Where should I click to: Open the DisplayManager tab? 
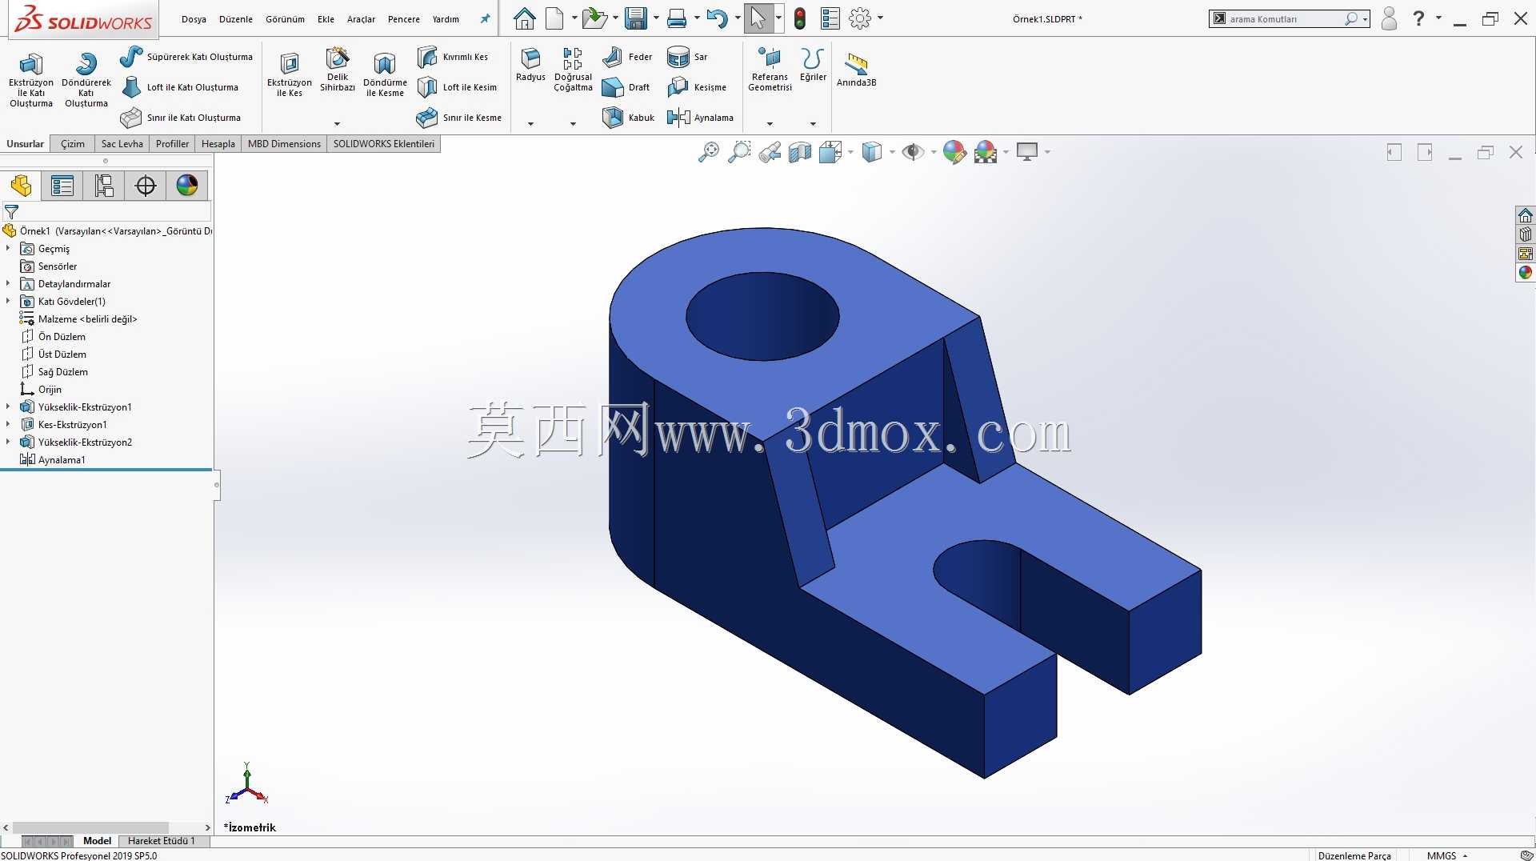pos(187,186)
